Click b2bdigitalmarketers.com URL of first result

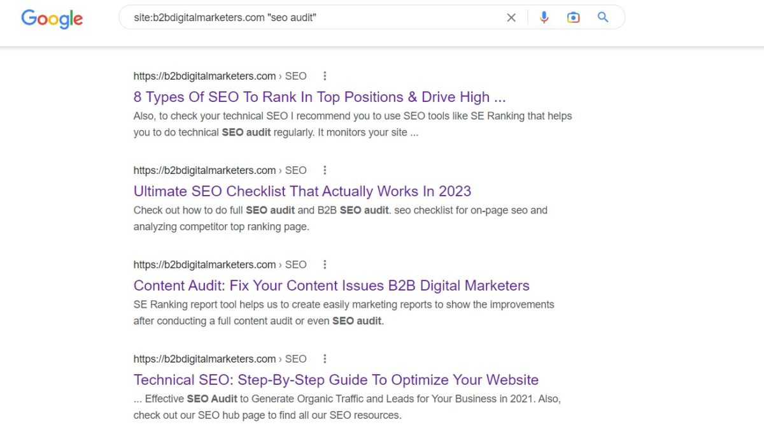[x=204, y=76]
